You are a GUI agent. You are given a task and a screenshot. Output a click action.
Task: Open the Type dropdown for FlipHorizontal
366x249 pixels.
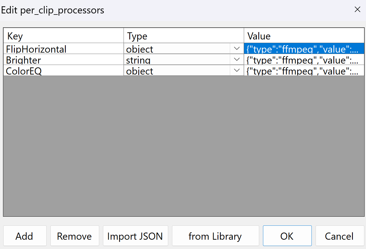[236, 48]
